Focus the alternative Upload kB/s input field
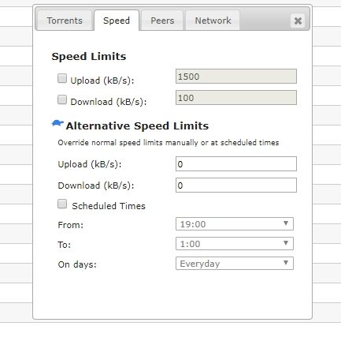The height and width of the screenshot is (341, 341). (x=236, y=164)
